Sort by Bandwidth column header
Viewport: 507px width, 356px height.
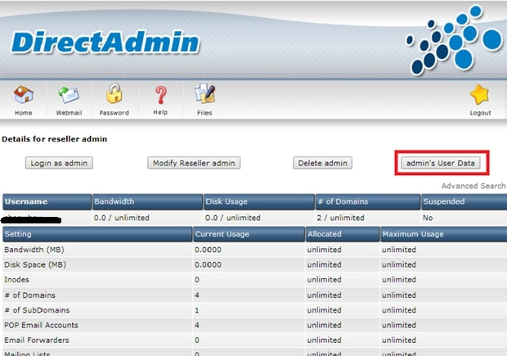[147, 201]
